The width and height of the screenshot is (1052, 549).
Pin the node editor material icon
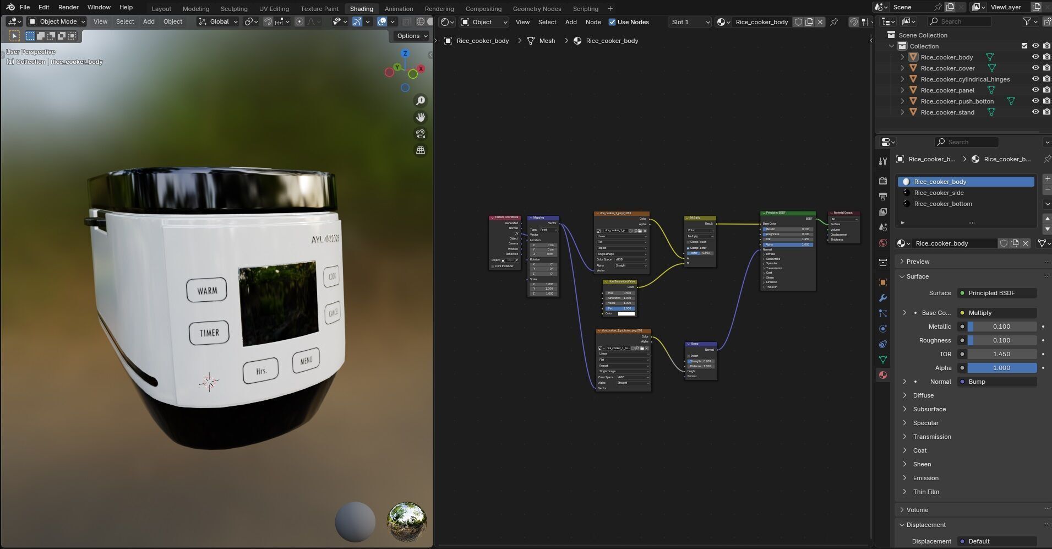[834, 22]
